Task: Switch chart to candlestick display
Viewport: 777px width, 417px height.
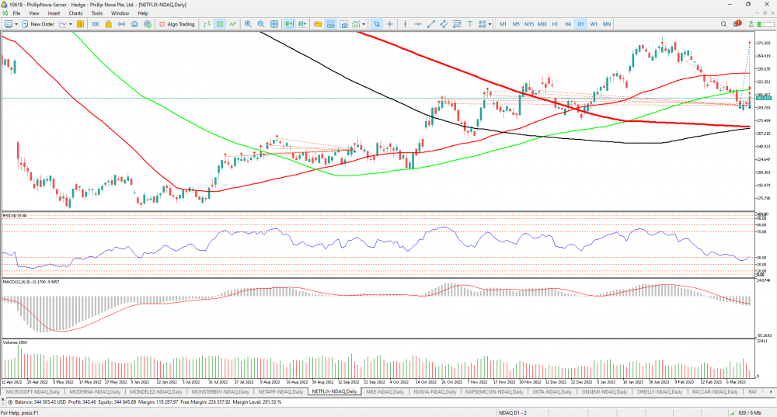Action: (x=221, y=24)
